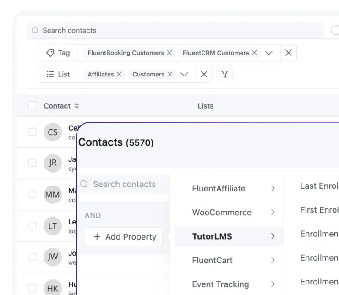Check the JR contact row checkbox
Image resolution: width=339 pixels, height=295 pixels.
pyautogui.click(x=33, y=163)
